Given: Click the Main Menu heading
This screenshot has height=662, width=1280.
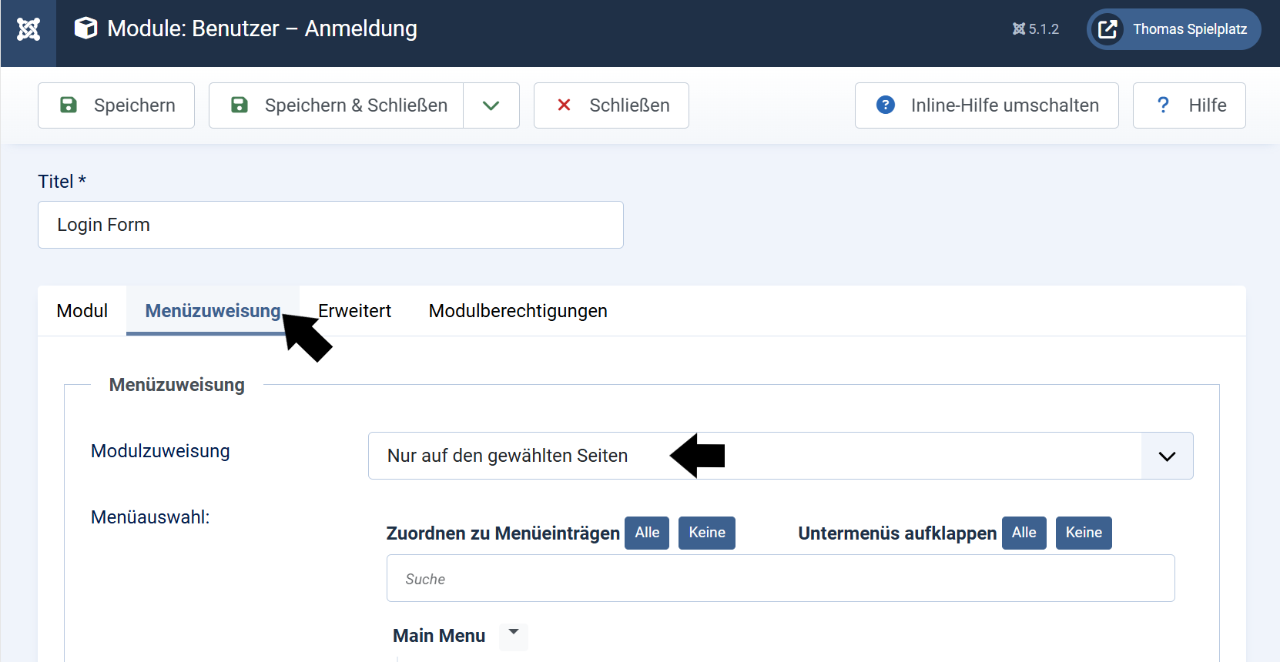Looking at the screenshot, I should pyautogui.click(x=439, y=636).
